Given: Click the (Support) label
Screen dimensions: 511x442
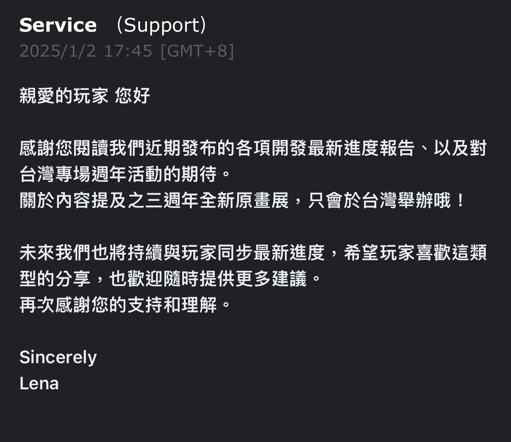Looking at the screenshot, I should tap(161, 25).
